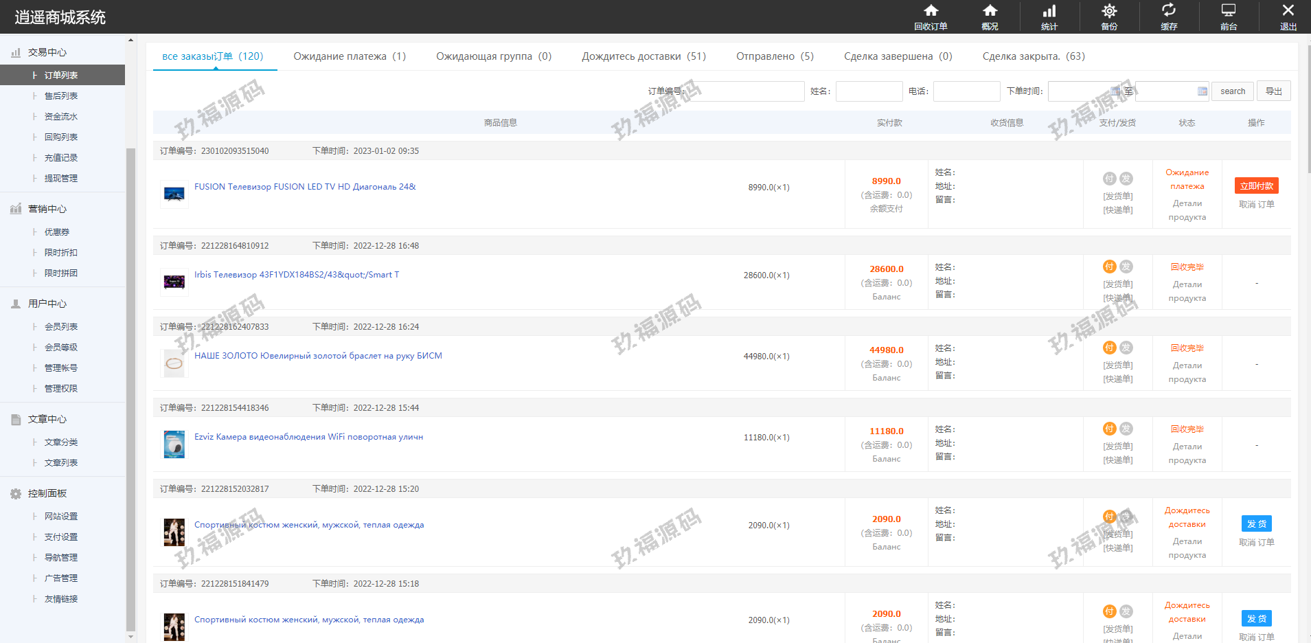Open the FUSION LED TV product thumbnail
Screen dimensions: 1311x643
click(174, 194)
